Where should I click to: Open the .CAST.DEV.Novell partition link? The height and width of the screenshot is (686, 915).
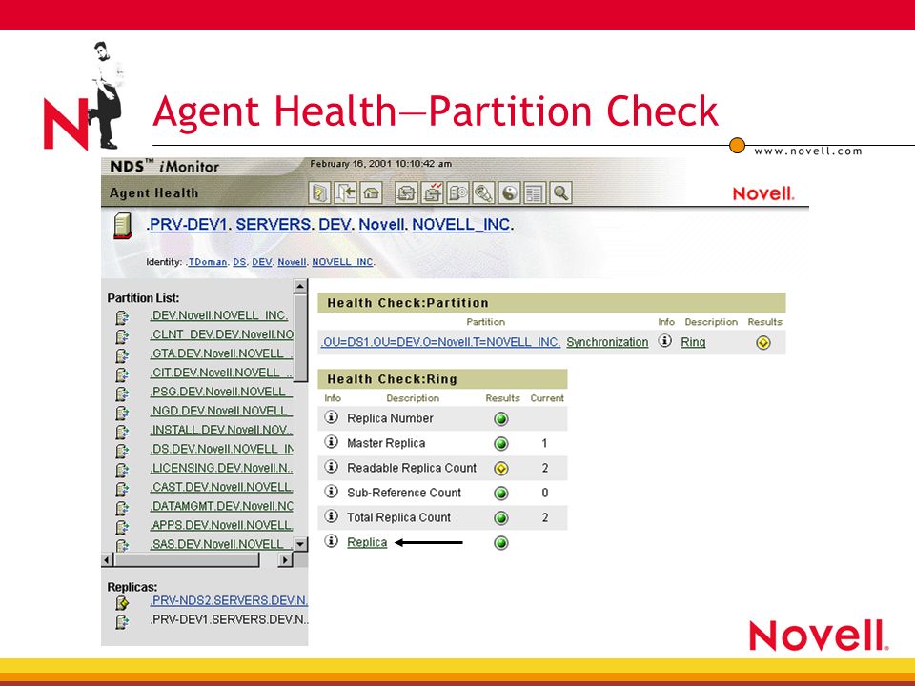pyautogui.click(x=221, y=487)
